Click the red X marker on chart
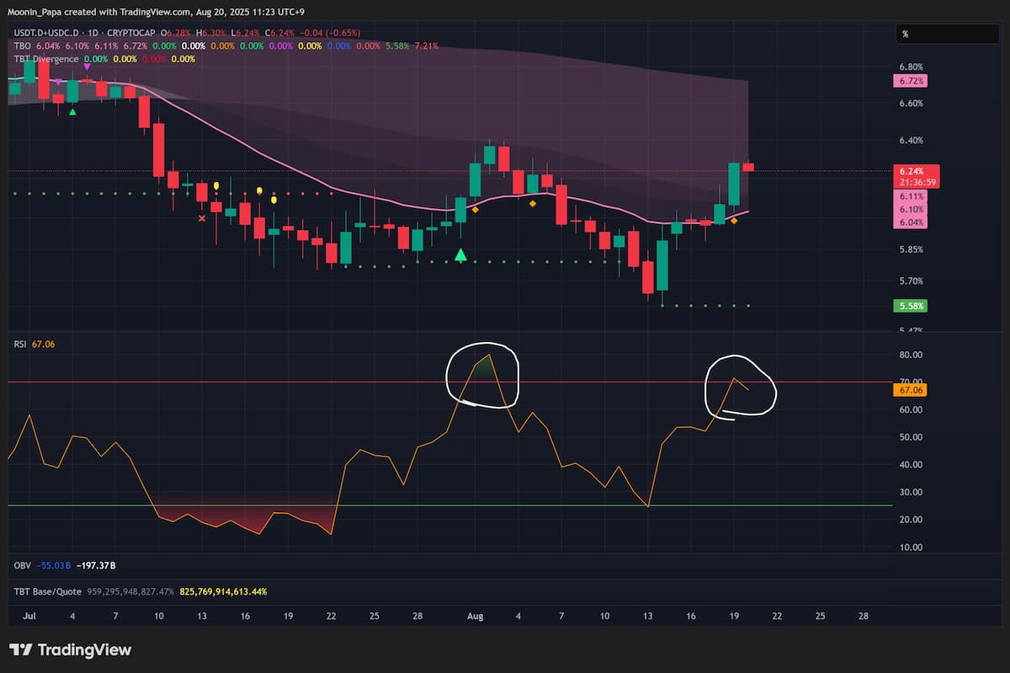 pos(202,219)
